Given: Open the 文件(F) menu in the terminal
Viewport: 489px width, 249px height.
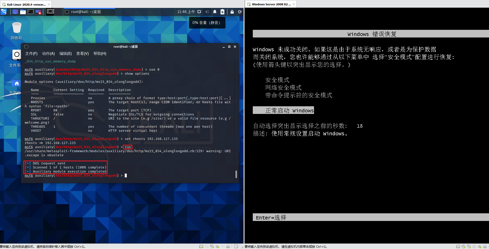Looking at the screenshot, I should 31,54.
